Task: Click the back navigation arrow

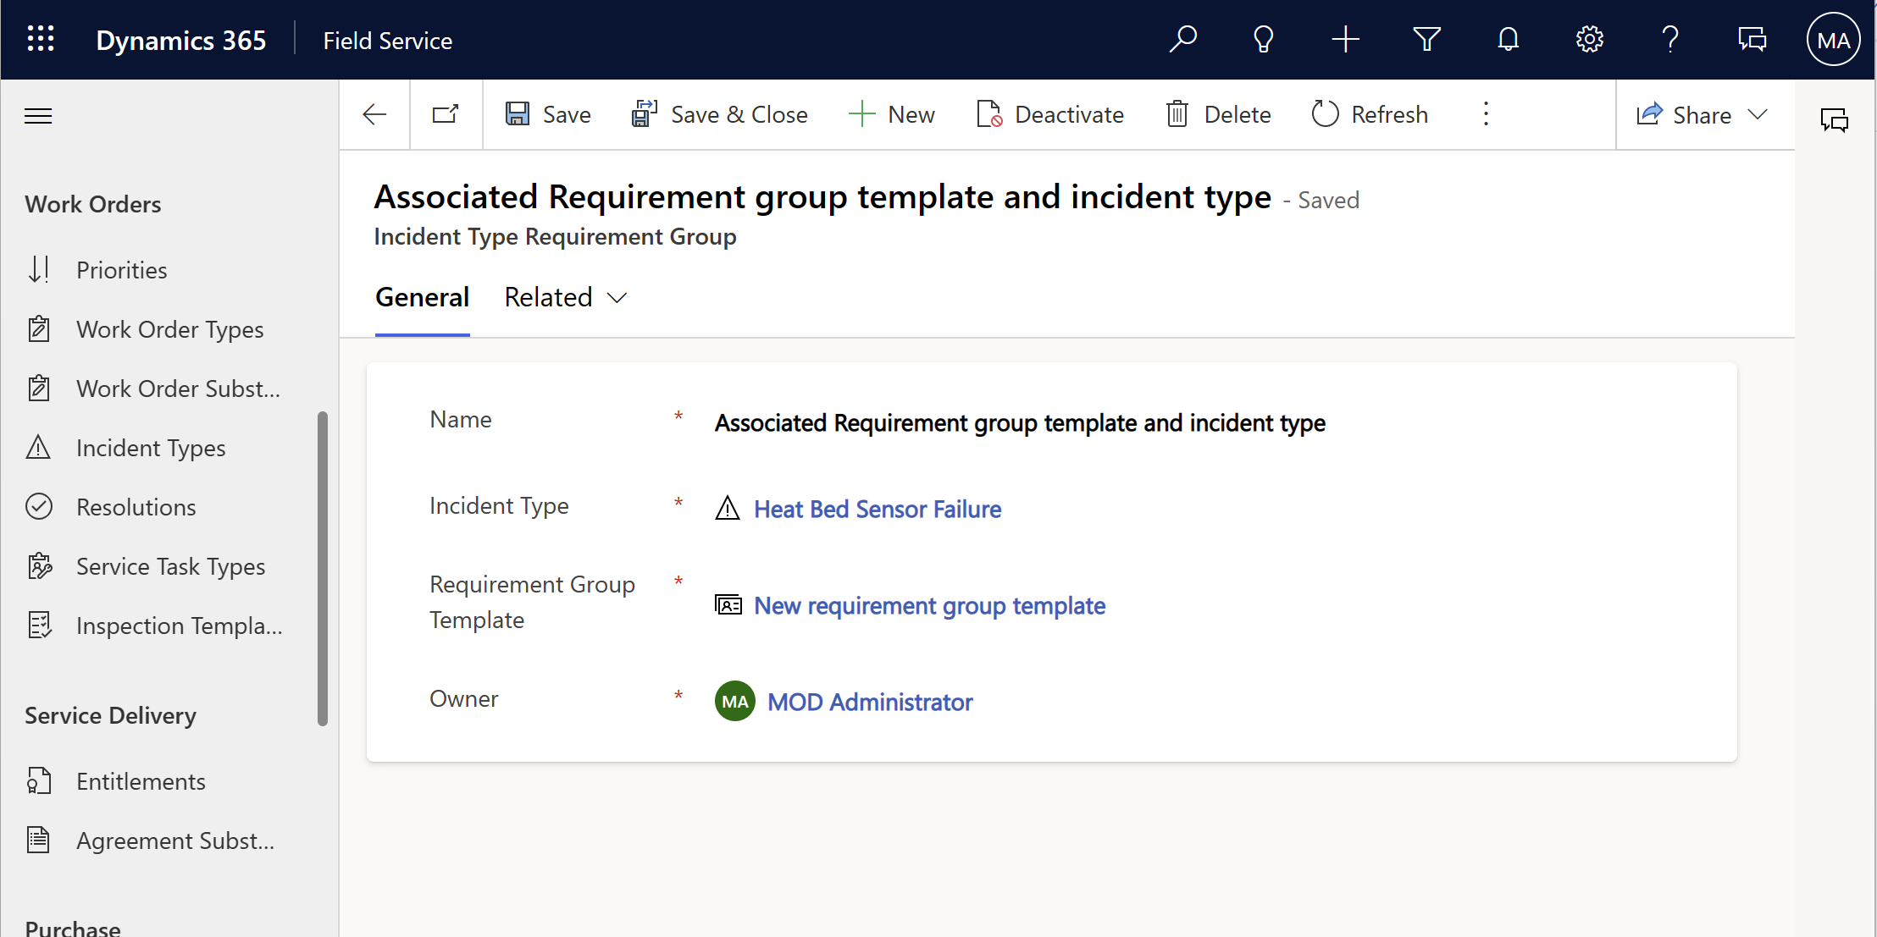Action: tap(374, 115)
